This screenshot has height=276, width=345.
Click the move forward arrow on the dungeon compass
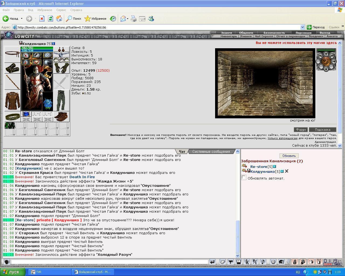tap(326, 54)
